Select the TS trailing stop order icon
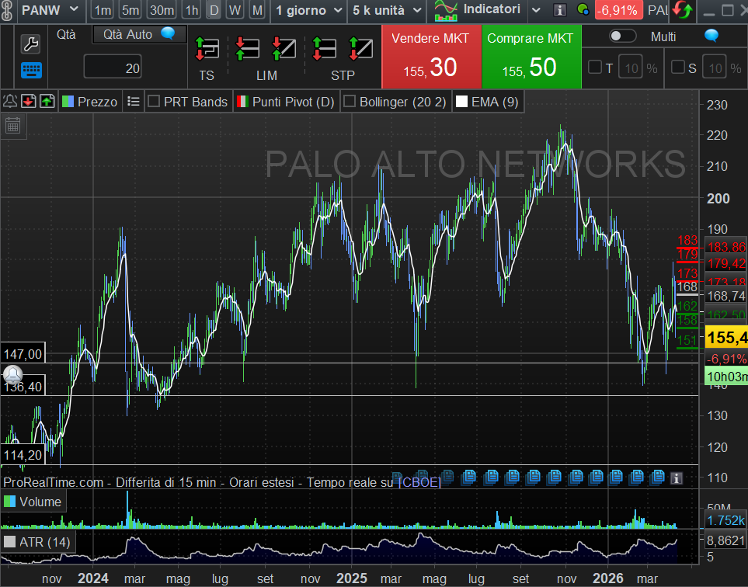The width and height of the screenshot is (748, 587). 207,49
